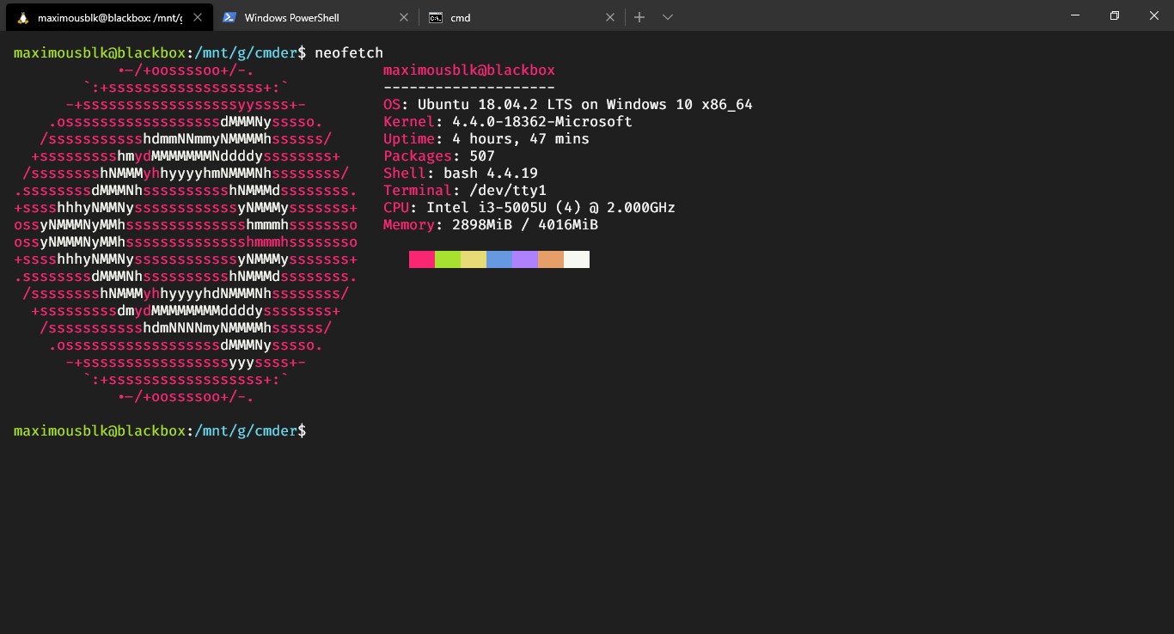Click the purple neofetch color block

point(525,259)
